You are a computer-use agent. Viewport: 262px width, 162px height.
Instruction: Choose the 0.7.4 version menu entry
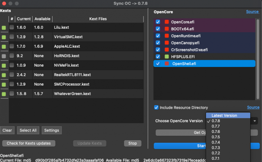pyautogui.click(x=215, y=142)
